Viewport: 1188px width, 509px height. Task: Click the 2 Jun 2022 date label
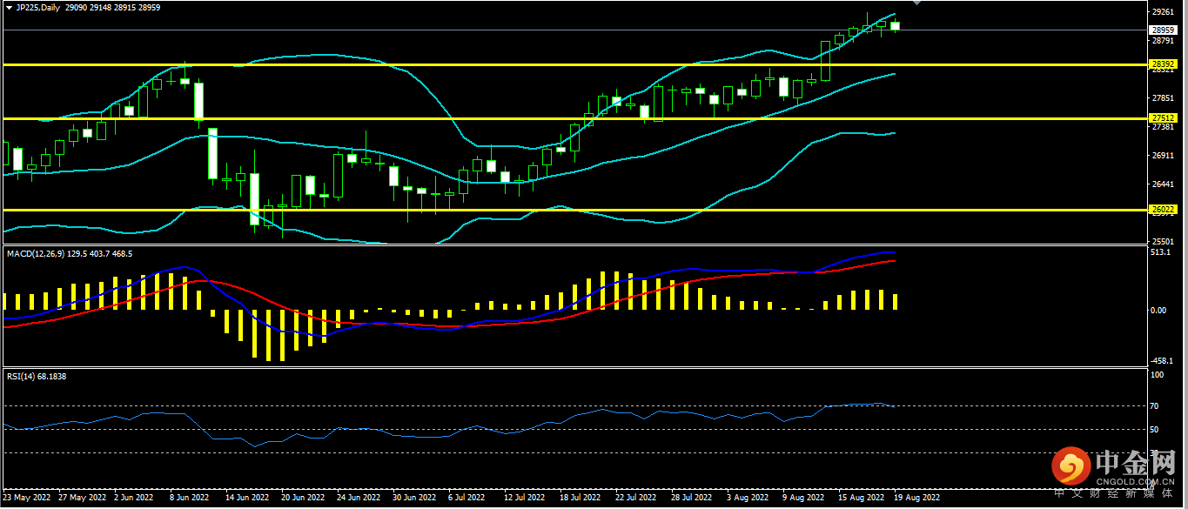click(x=135, y=499)
